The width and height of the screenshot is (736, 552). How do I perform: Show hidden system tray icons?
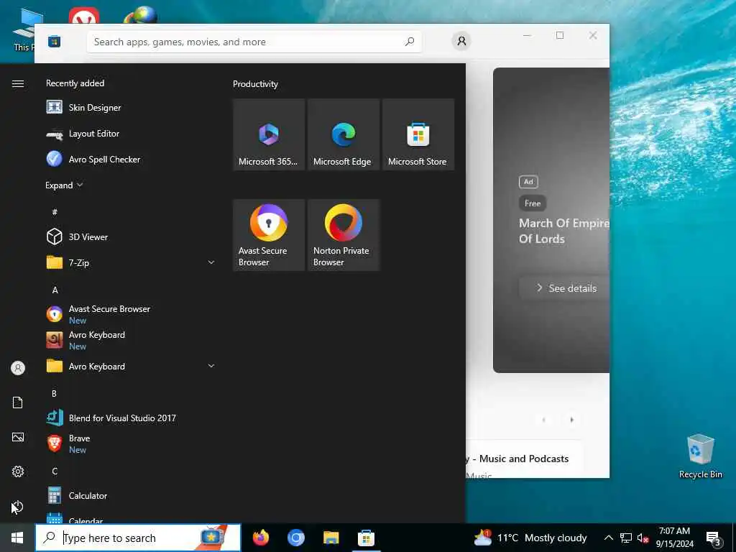608,538
